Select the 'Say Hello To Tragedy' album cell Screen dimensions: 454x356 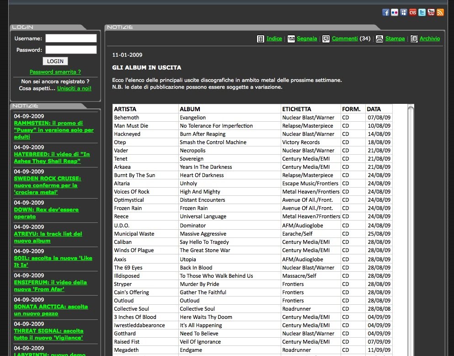tap(230, 242)
